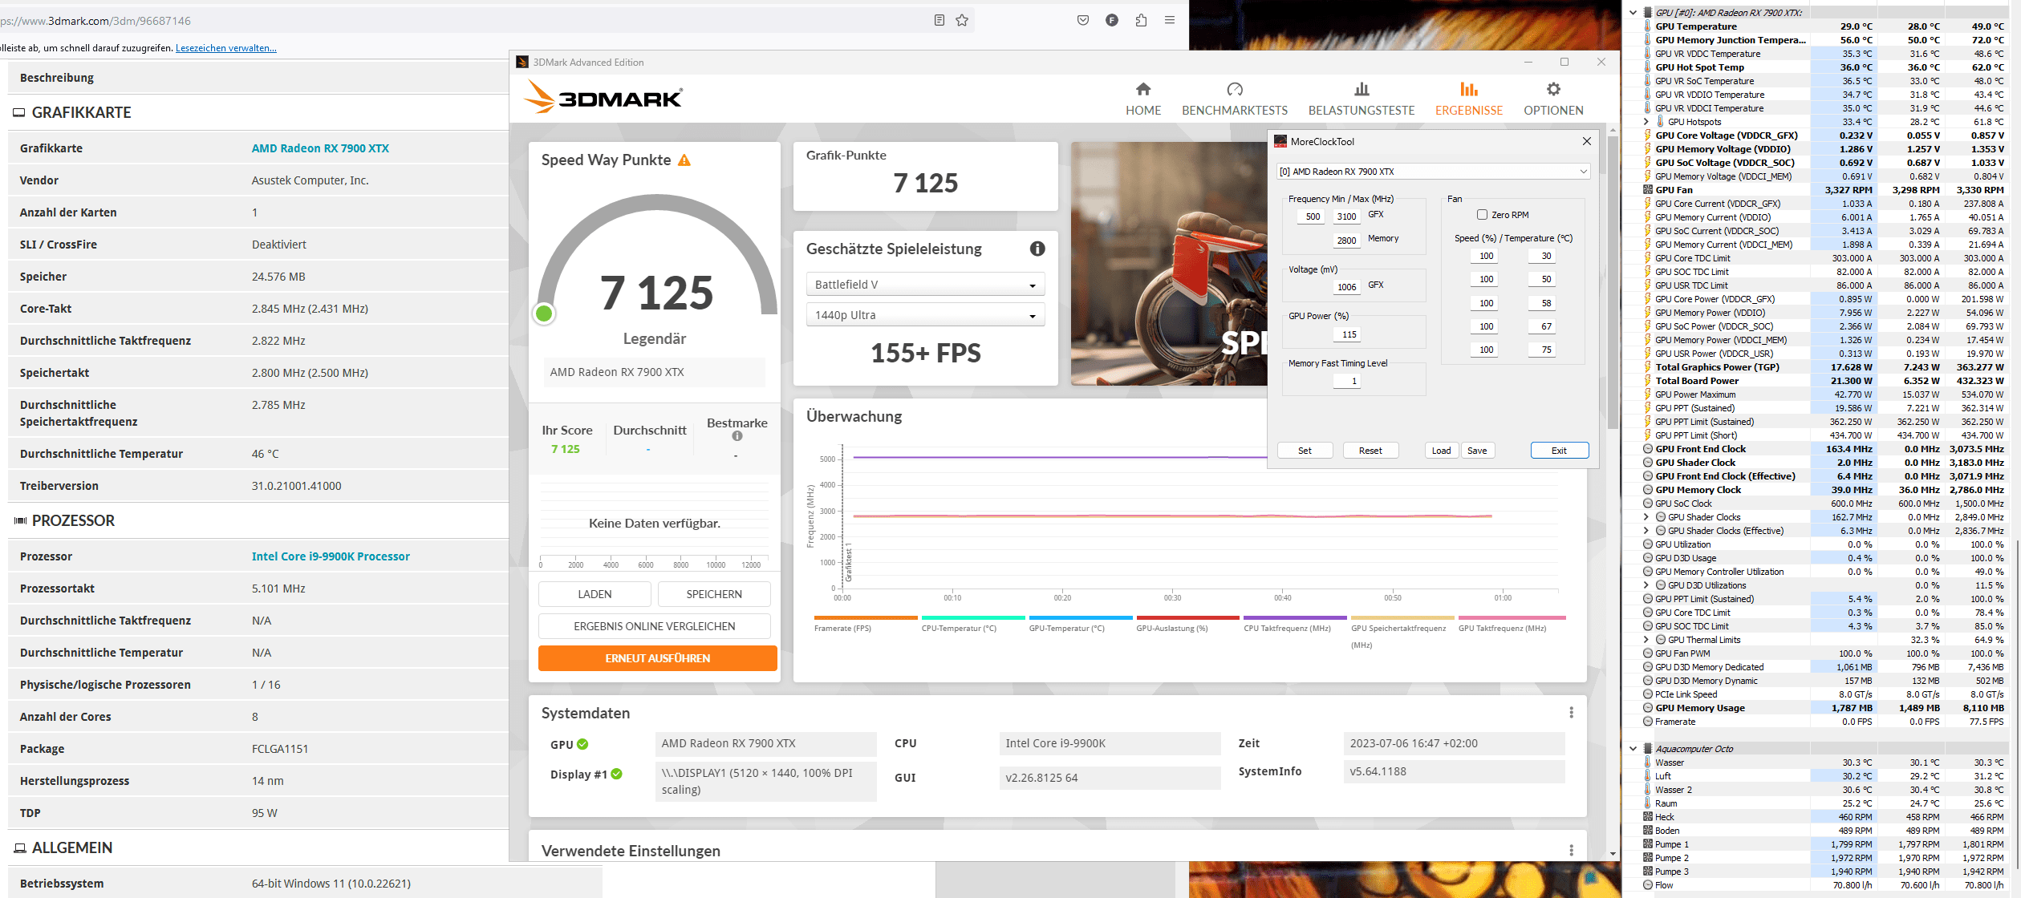Open the HOME tab in 3DMark
Image resolution: width=2021 pixels, height=898 pixels.
coord(1142,99)
